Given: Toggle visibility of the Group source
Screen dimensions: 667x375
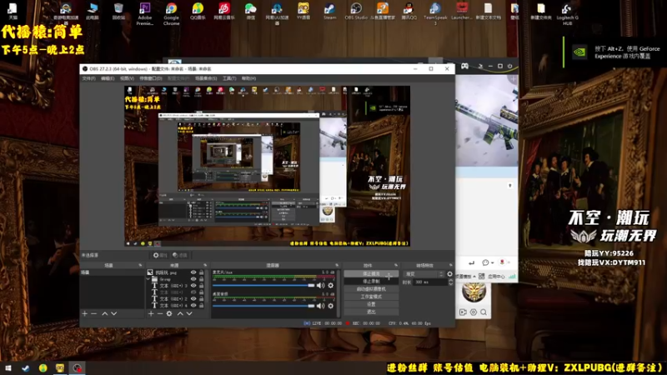Looking at the screenshot, I should click(x=193, y=279).
